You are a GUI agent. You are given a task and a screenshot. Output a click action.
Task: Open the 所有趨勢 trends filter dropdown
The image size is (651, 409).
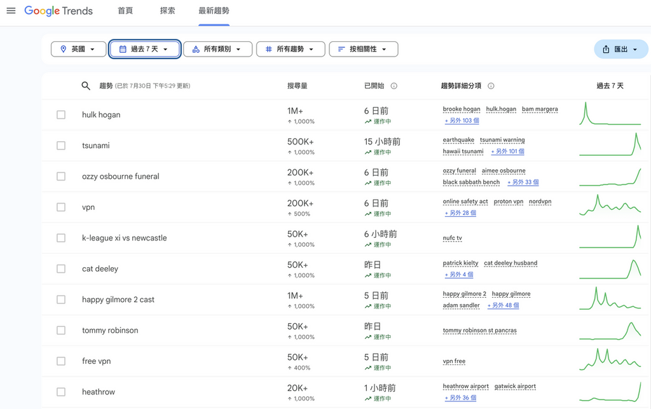[291, 49]
